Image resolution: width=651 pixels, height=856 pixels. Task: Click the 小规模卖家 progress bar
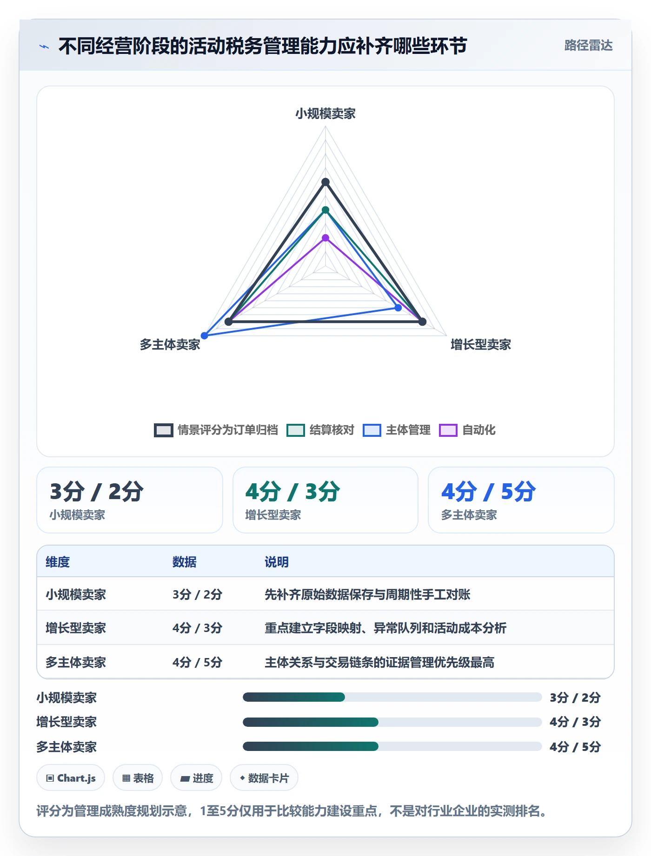tap(392, 697)
